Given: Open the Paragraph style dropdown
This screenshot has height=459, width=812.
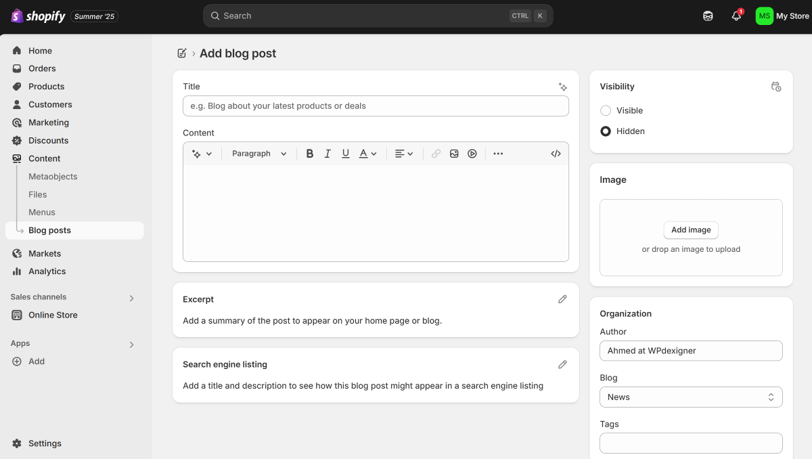Looking at the screenshot, I should point(259,154).
